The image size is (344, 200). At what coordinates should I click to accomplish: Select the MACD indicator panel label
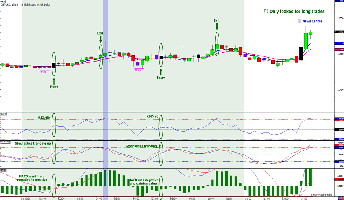3,170
